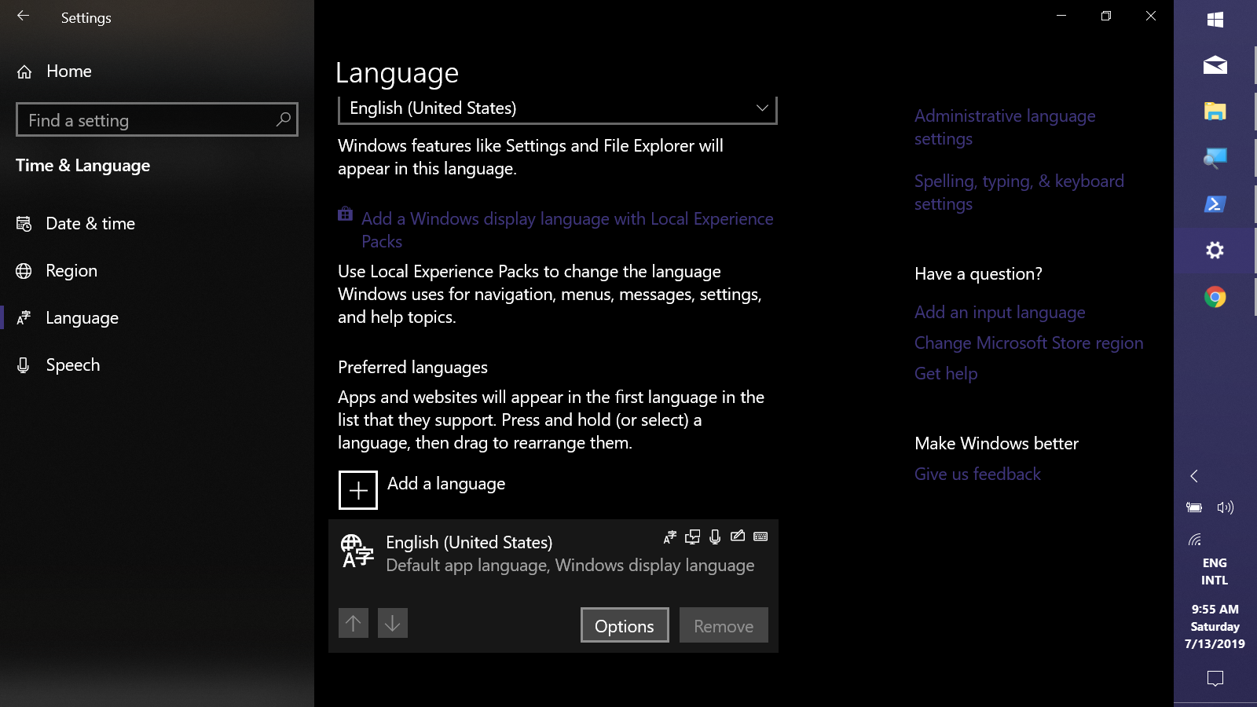The width and height of the screenshot is (1257, 707).
Task: Click the speech recognition microphone icon
Action: pos(715,537)
